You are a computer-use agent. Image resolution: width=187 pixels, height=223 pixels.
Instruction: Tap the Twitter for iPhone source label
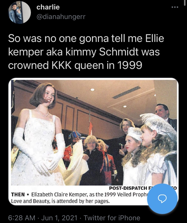tap(112, 218)
